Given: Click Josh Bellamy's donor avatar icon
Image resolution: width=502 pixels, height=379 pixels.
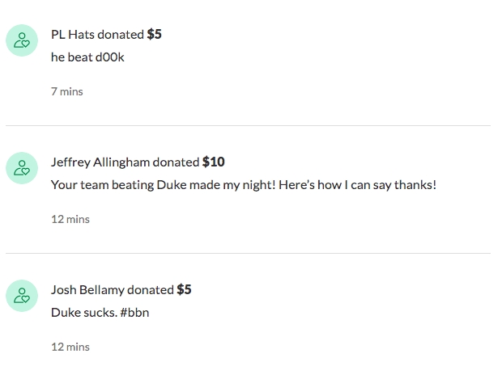Looking at the screenshot, I should point(22,295).
